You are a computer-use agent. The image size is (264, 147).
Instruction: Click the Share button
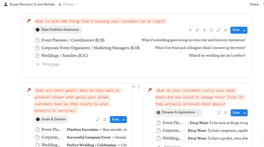[254, 4]
